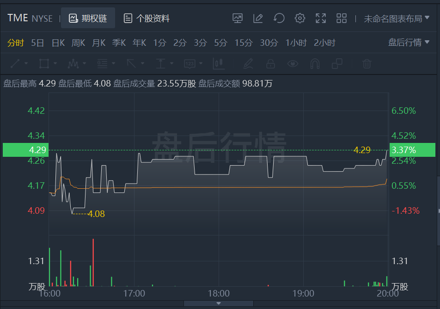
Task: Expand the line tool options arrow
Action: click(26, 63)
